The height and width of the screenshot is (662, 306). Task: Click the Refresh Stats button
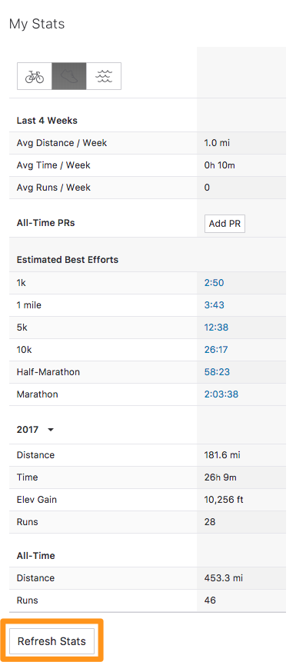pos(52,641)
